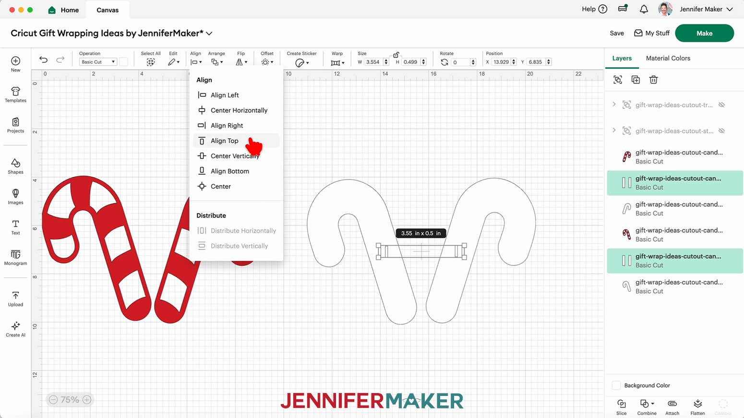This screenshot has width=744, height=418.
Task: Group the selected layers icon
Action: click(x=618, y=80)
